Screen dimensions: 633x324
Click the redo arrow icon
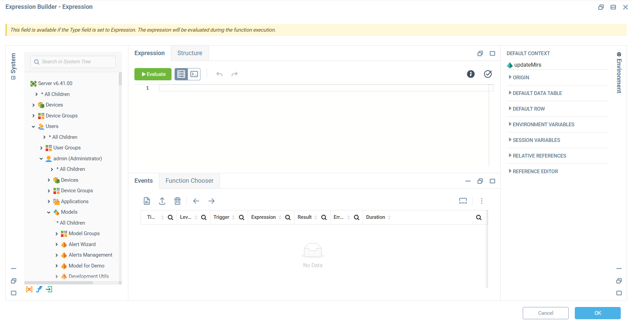point(234,74)
